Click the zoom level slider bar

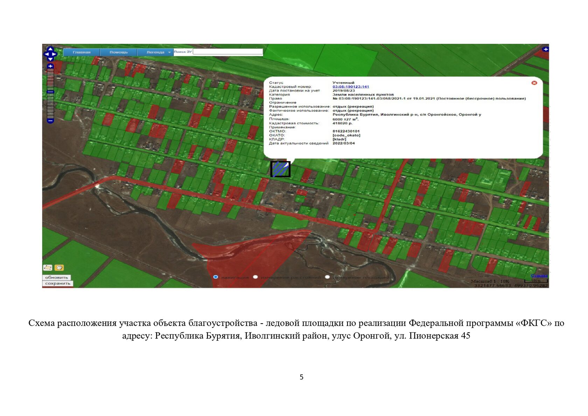(50, 93)
